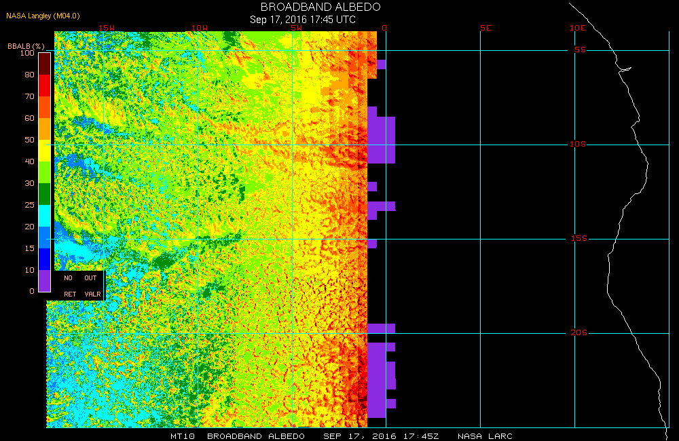Select the dark green swatch between 30 and 25
The image size is (679, 441).
click(45, 194)
